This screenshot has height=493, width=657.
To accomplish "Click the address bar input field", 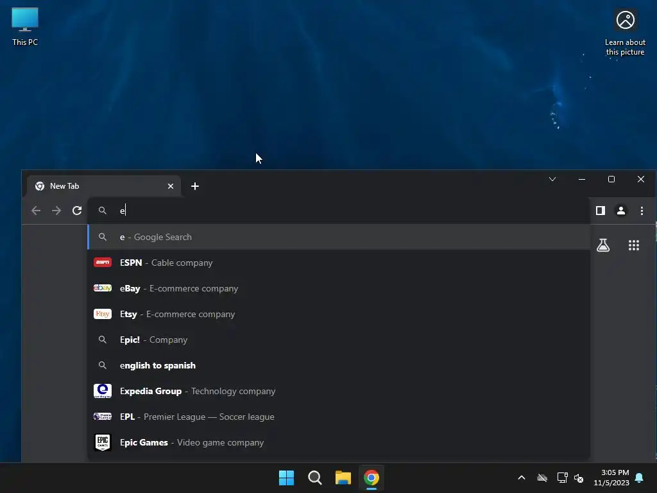I will (339, 211).
